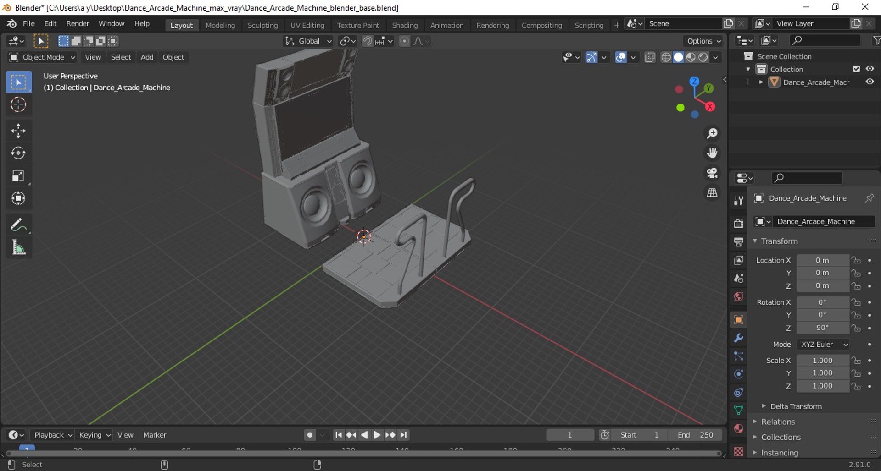The width and height of the screenshot is (881, 471).
Task: Switch to the Scripting workspace tab
Action: click(x=589, y=26)
